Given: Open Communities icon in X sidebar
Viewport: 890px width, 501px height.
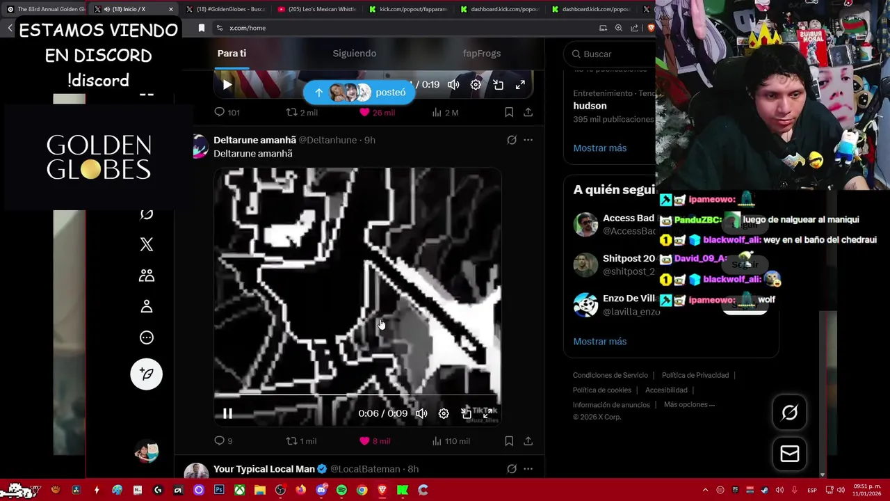Looking at the screenshot, I should pyautogui.click(x=147, y=276).
